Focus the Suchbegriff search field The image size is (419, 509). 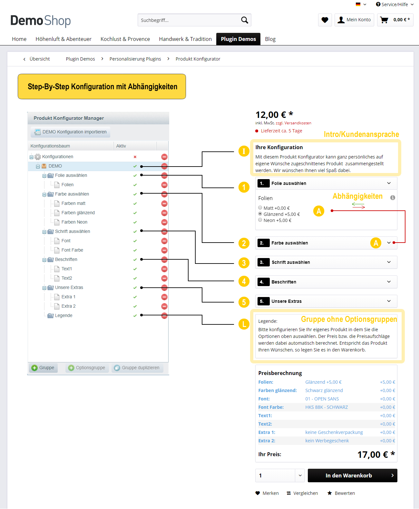(189, 20)
